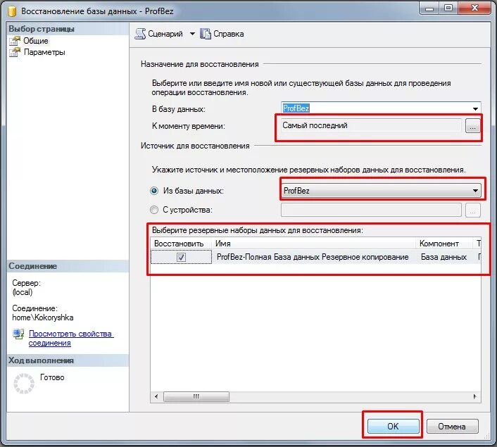Click the ProfBez text in target database field
This screenshot has height=447, width=497.
point(296,108)
